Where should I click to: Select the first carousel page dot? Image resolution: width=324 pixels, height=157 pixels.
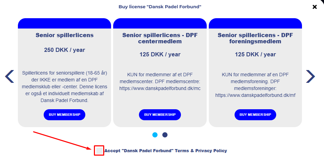click(x=155, y=135)
